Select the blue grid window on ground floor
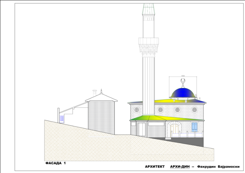245x173 pixels. (x=194, y=127)
